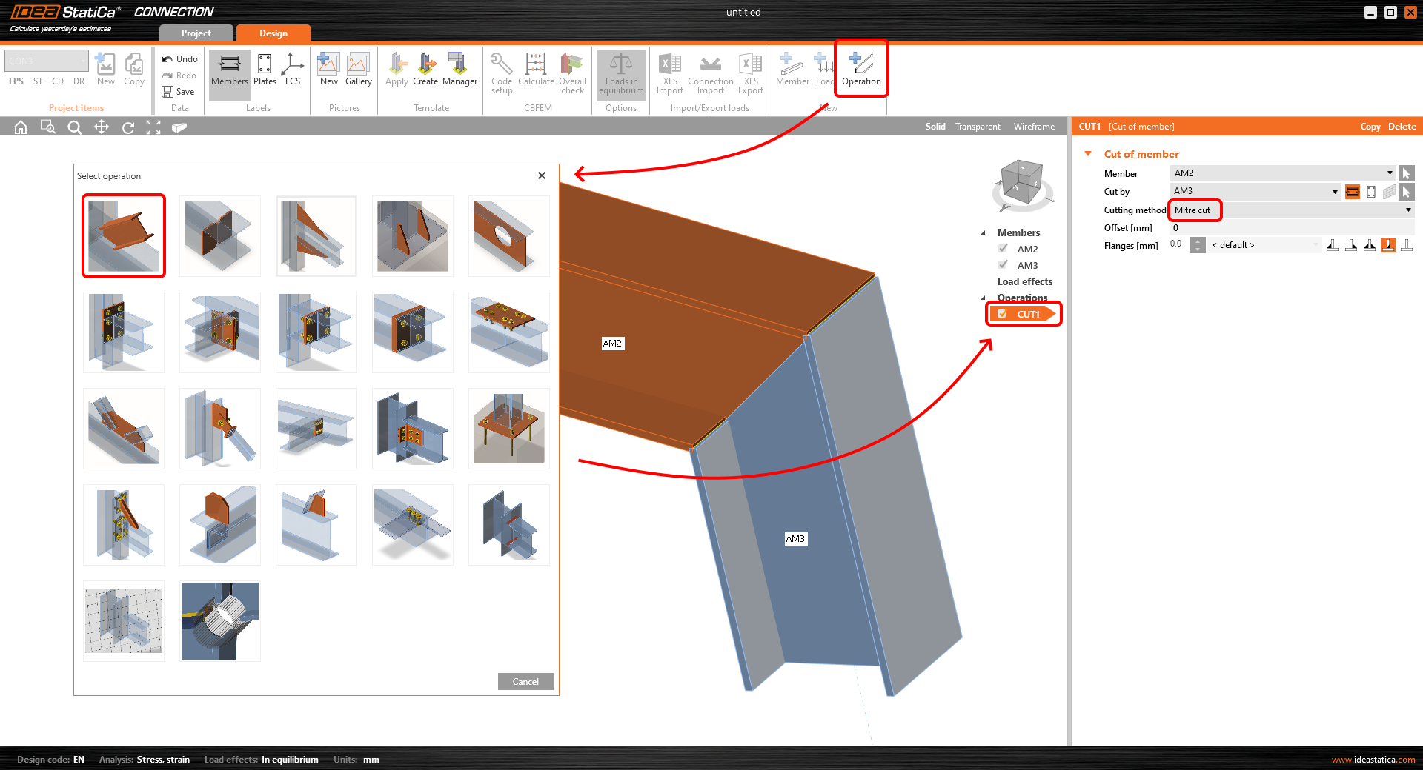Run the Calculate command
The image size is (1423, 770).
(x=536, y=69)
